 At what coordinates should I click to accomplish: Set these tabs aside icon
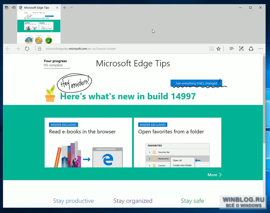point(13,8)
